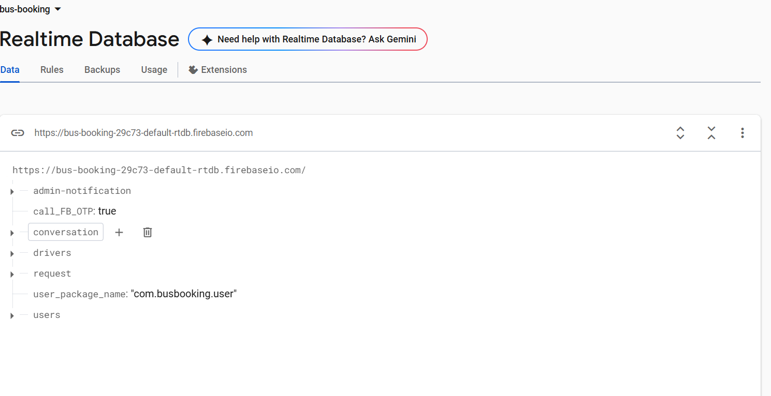Select the drivers key
Viewport: 771px width, 396px height.
(52, 253)
